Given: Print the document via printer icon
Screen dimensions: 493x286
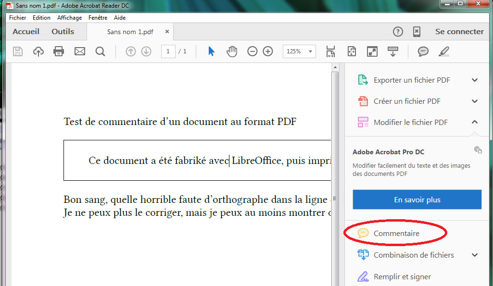Looking at the screenshot, I should click(59, 51).
